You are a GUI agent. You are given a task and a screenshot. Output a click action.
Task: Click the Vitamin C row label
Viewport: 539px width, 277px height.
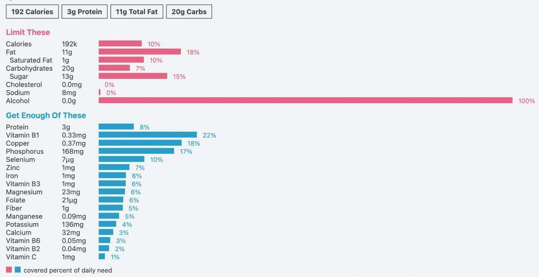(21, 257)
